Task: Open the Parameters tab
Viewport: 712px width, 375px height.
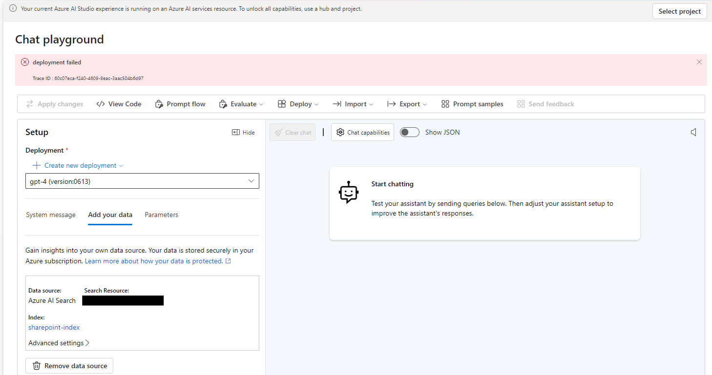Action: click(162, 215)
